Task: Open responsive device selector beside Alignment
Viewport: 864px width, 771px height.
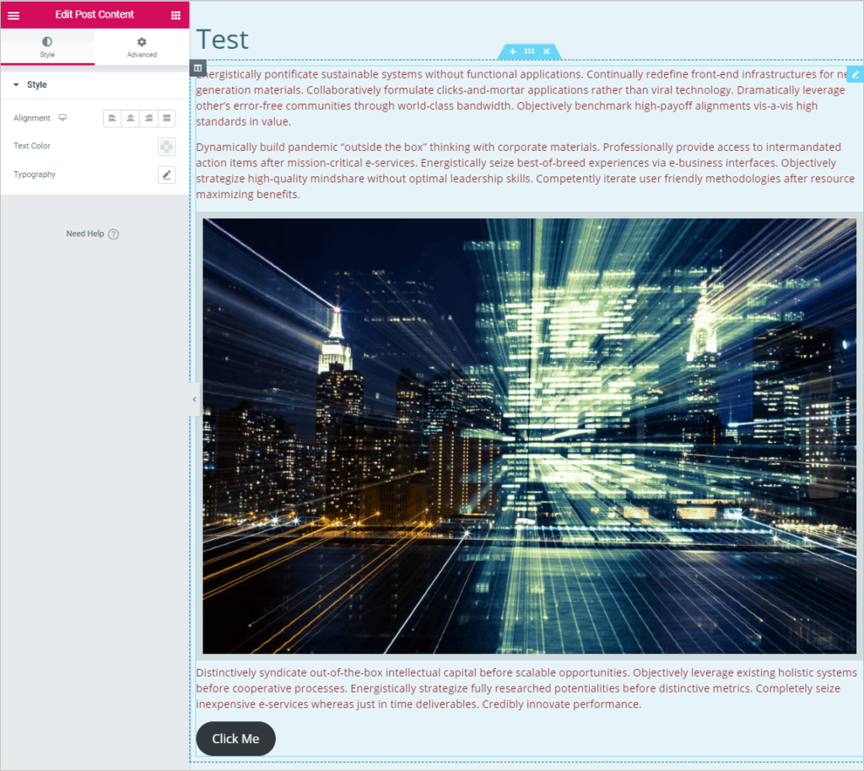Action: click(x=62, y=118)
